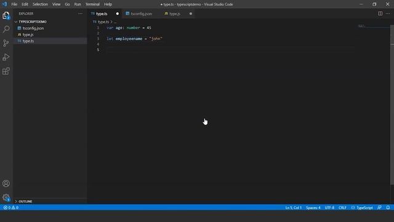Click value 45 on line 1
This screenshot has height=222, width=394.
(x=149, y=28)
